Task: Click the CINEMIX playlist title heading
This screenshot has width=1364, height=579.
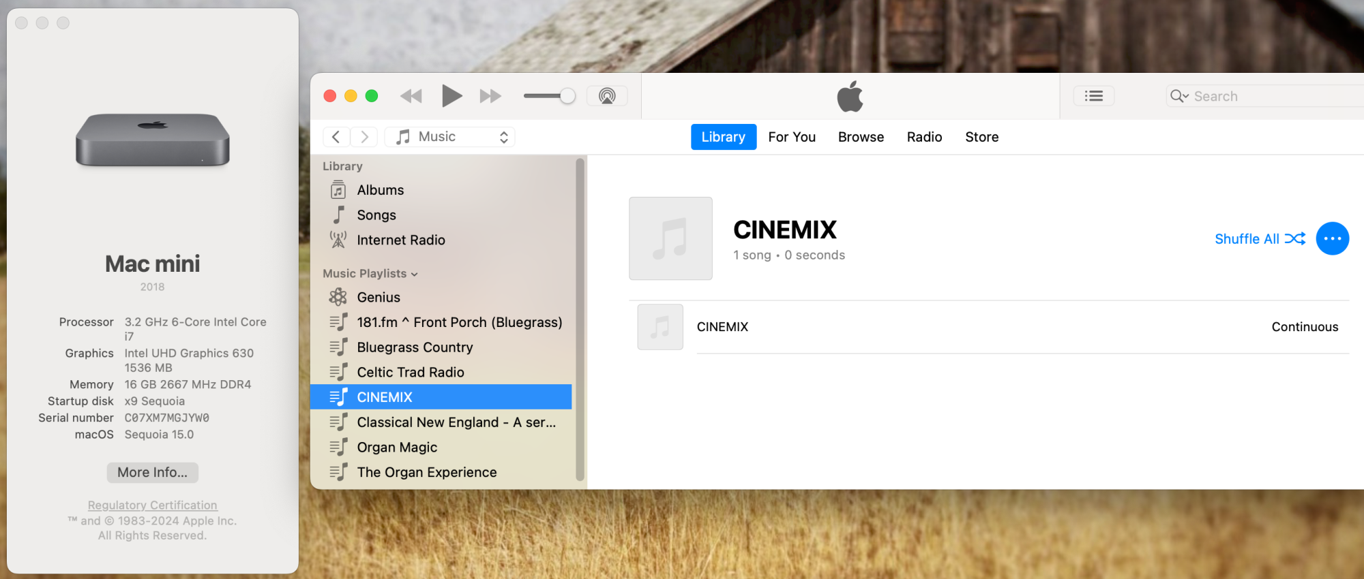Action: pyautogui.click(x=785, y=230)
